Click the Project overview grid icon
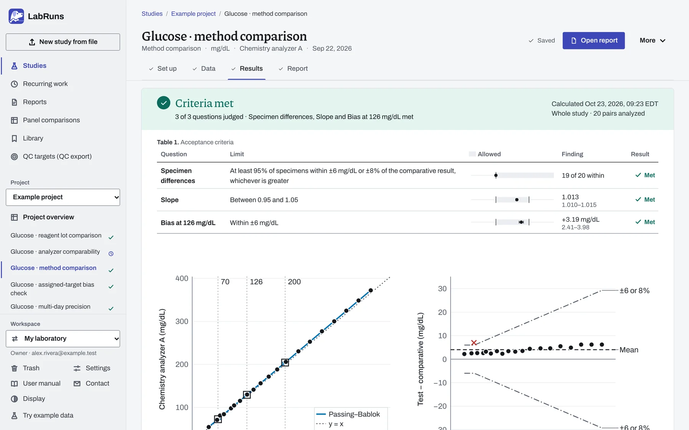689x430 pixels. pos(14,217)
